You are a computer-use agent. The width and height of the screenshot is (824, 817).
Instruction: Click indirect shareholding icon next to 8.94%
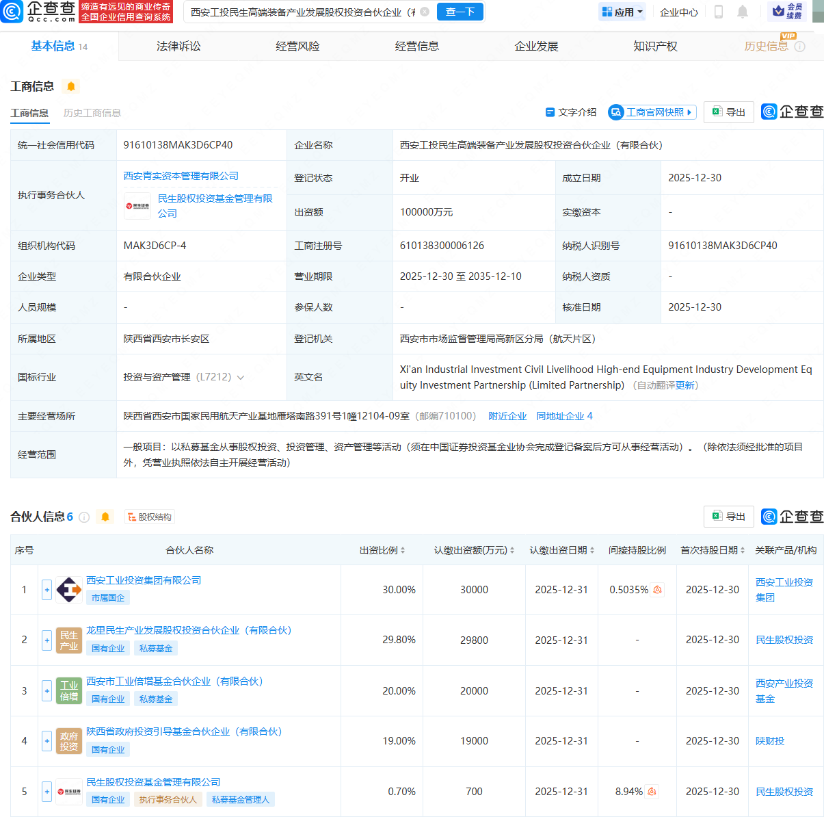[652, 792]
